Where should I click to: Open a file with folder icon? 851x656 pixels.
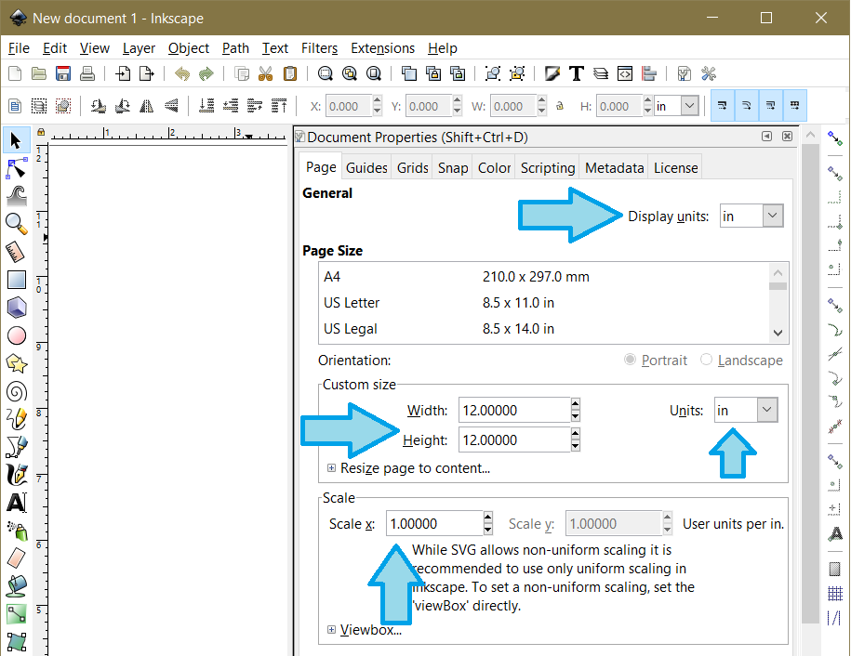pos(38,73)
